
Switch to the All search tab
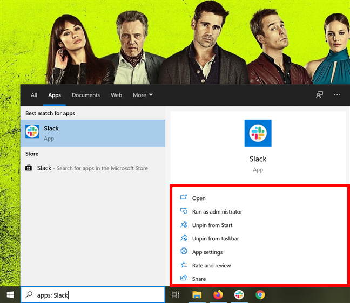coord(34,95)
